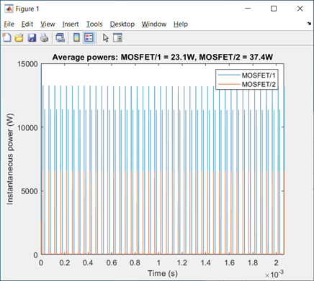The image size is (314, 281).
Task: Save figure with the floppy disk icon
Action: pos(32,38)
